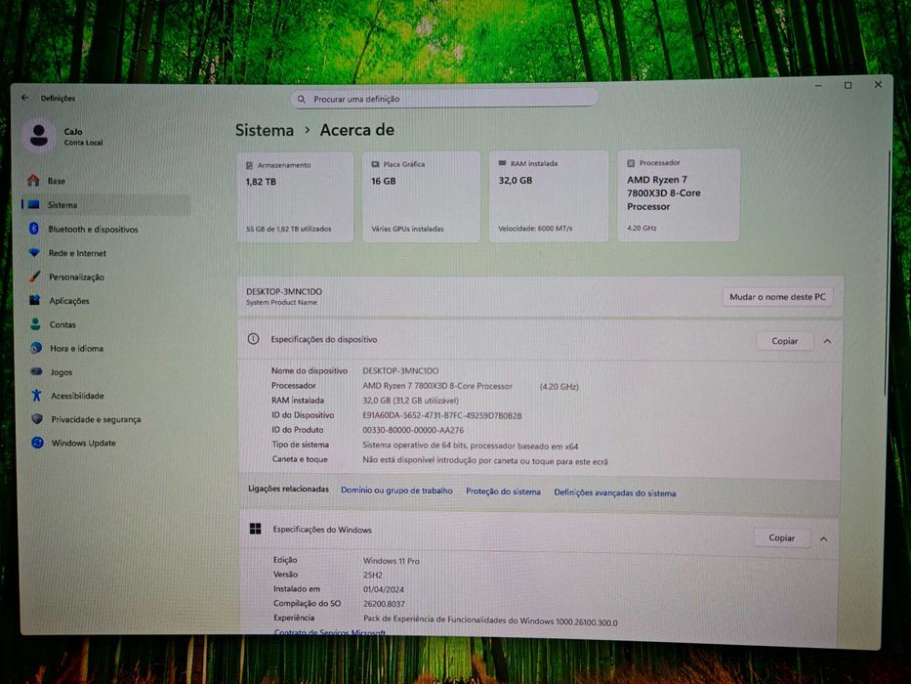The width and height of the screenshot is (911, 684).
Task: Click the Personalização brush icon
Action: coord(35,277)
